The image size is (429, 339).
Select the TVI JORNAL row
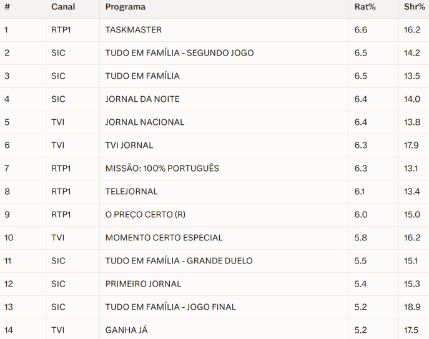pos(129,145)
